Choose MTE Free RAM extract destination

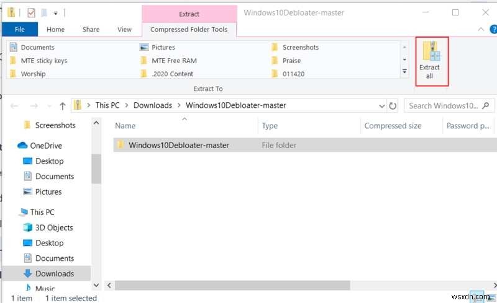[168, 60]
